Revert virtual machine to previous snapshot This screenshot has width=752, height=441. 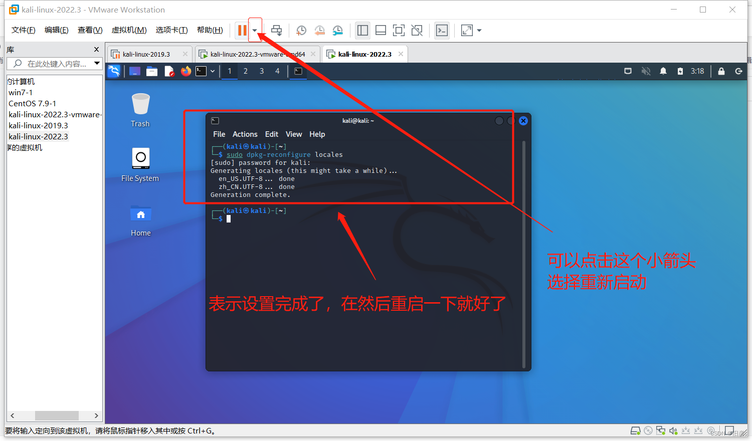[319, 30]
